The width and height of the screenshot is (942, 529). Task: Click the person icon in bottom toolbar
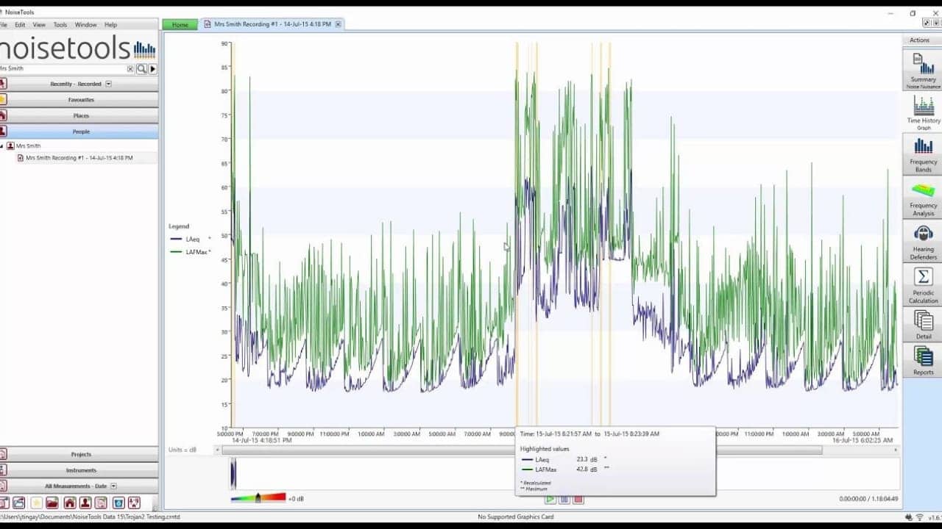pyautogui.click(x=85, y=503)
